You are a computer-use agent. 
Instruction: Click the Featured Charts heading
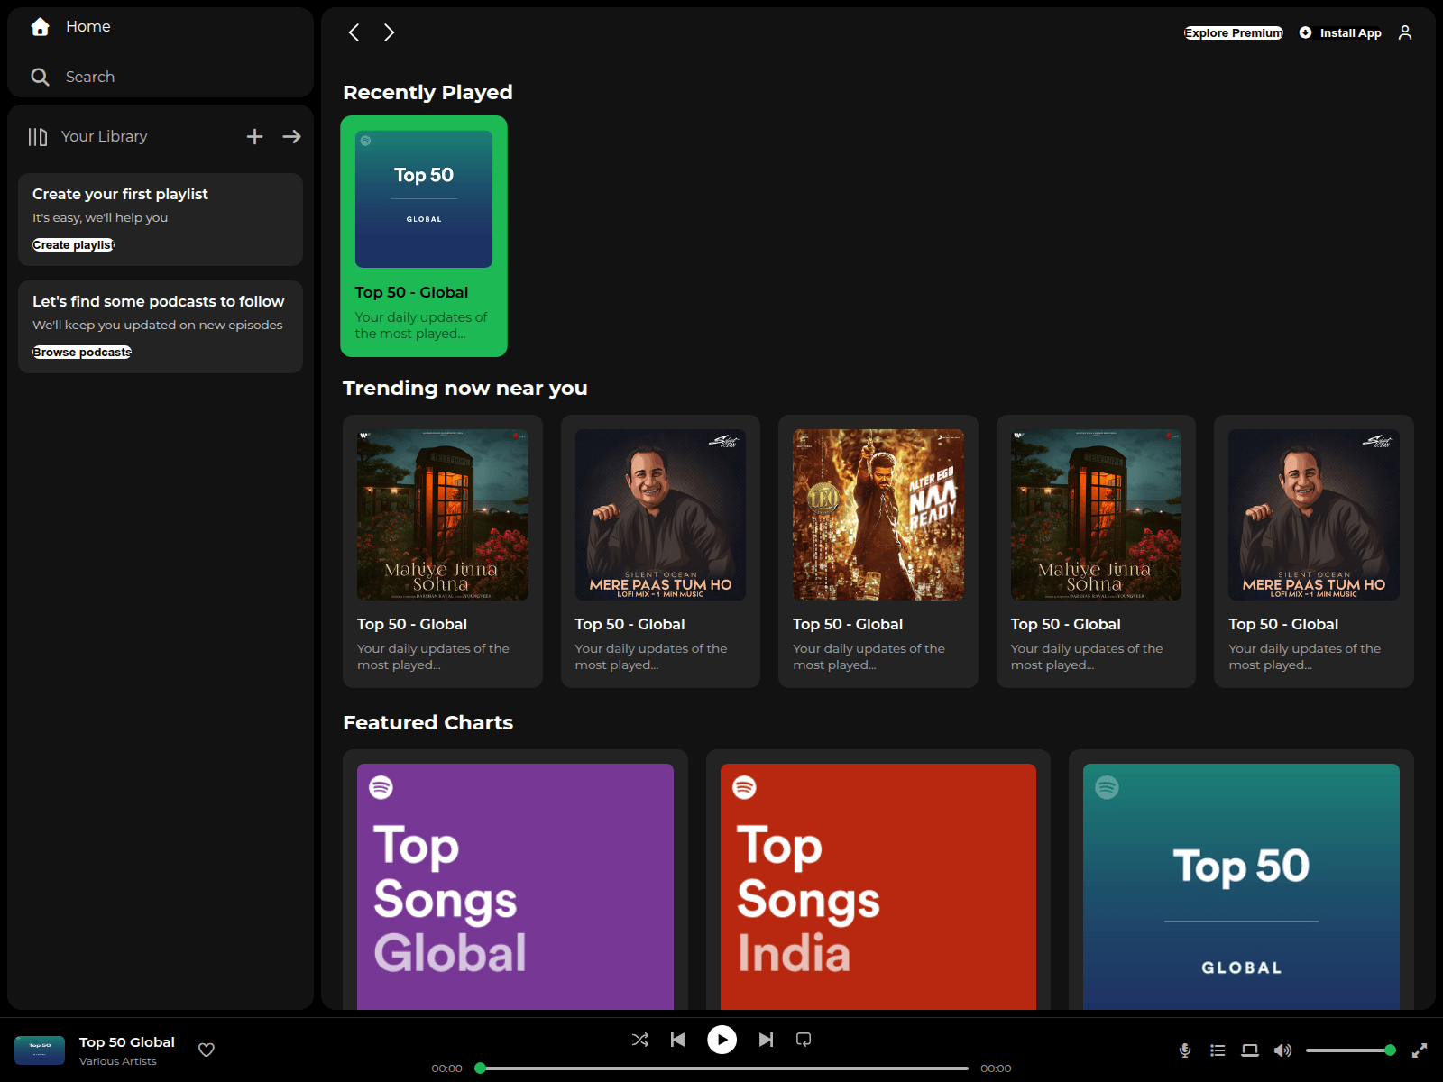click(427, 722)
